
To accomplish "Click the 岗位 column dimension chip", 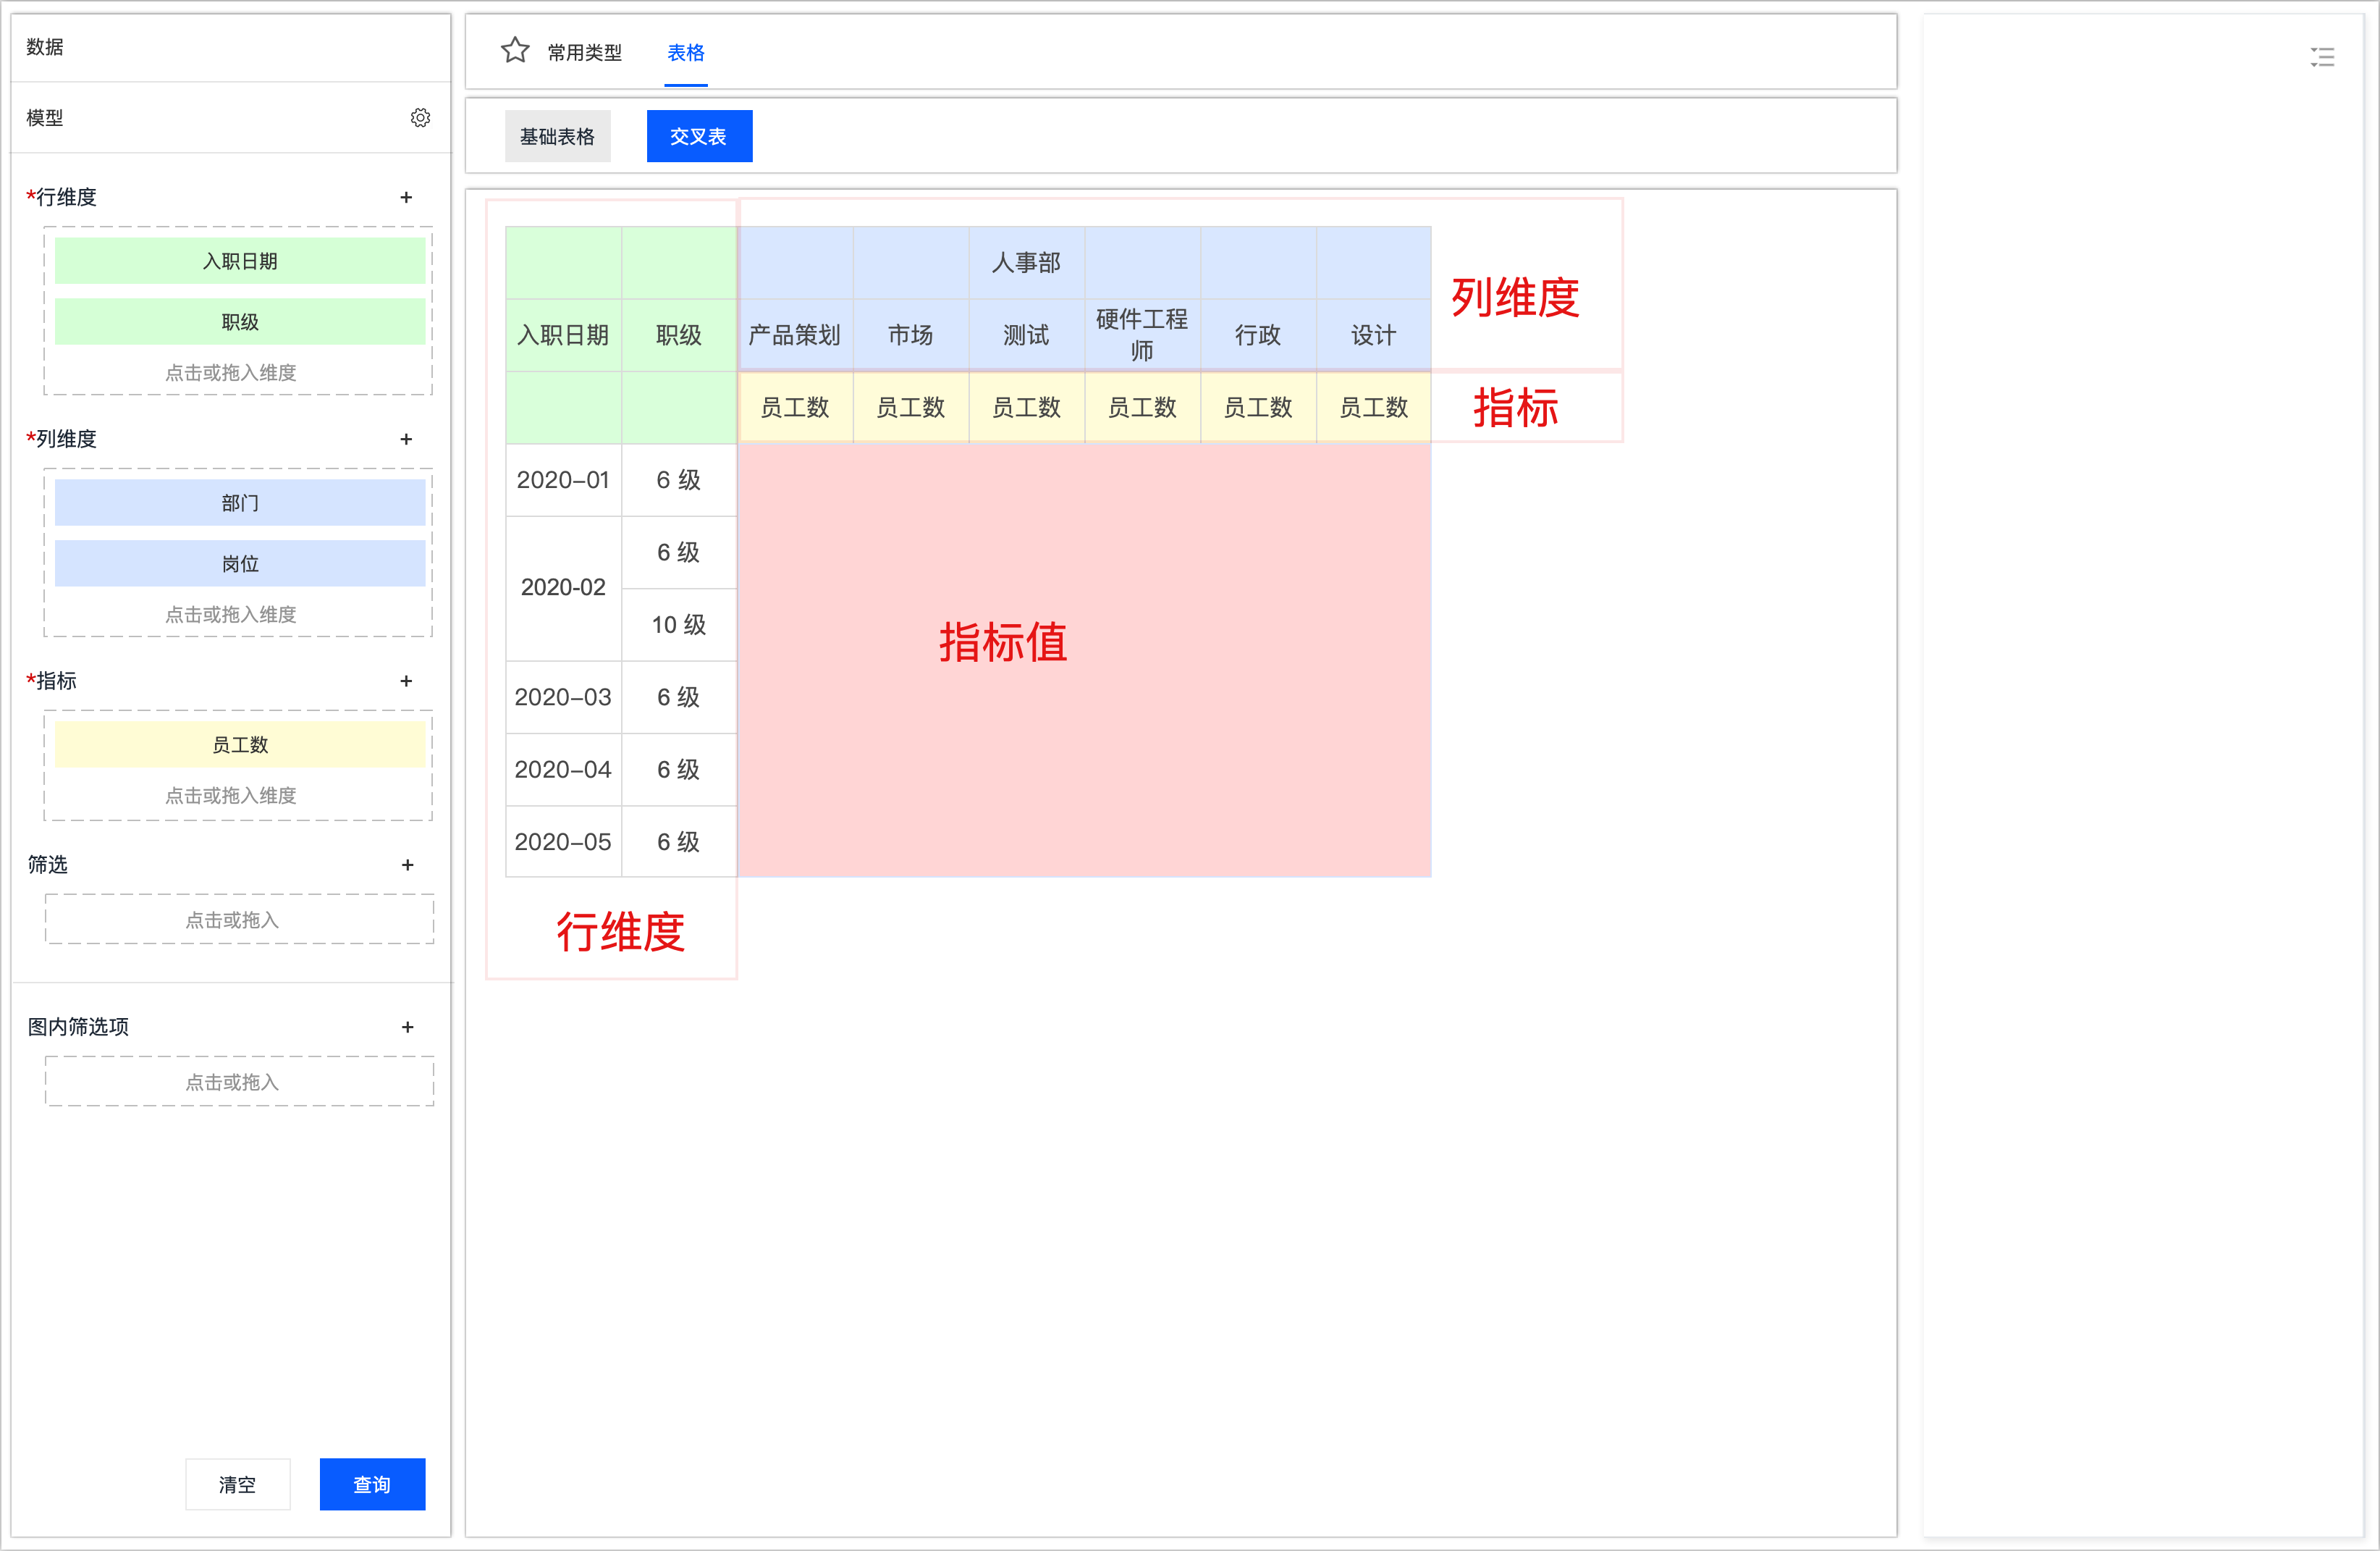I will 240,563.
